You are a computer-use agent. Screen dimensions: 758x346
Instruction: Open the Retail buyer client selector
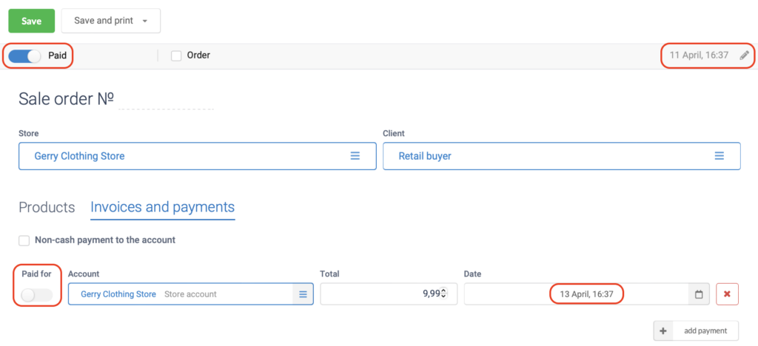pyautogui.click(x=562, y=156)
